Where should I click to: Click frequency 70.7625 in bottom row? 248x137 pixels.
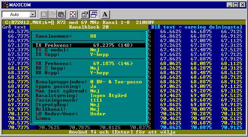click(x=49, y=127)
